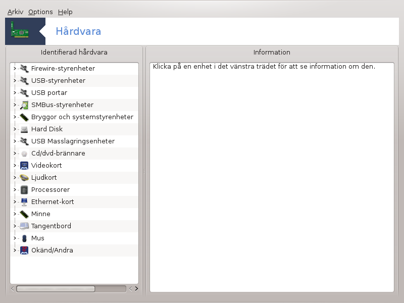This screenshot has height=303, width=404.
Task: Expand the USB Masslagringsenheter tree node
Action: click(15, 141)
